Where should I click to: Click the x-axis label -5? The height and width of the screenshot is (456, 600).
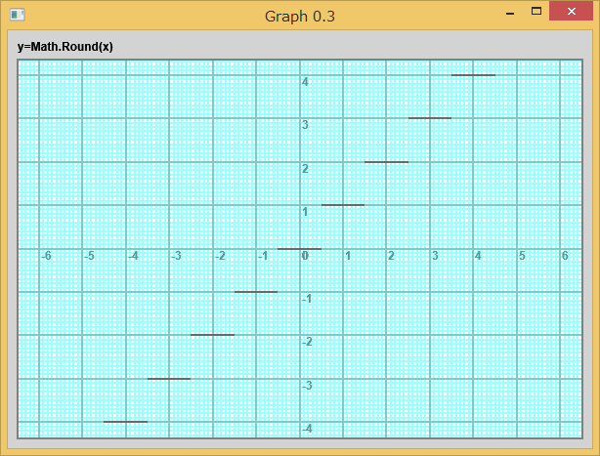[89, 256]
